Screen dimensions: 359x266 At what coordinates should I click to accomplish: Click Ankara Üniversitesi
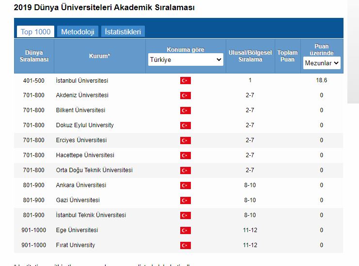pos(81,185)
